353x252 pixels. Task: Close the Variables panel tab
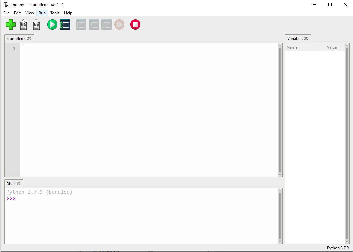(x=306, y=38)
